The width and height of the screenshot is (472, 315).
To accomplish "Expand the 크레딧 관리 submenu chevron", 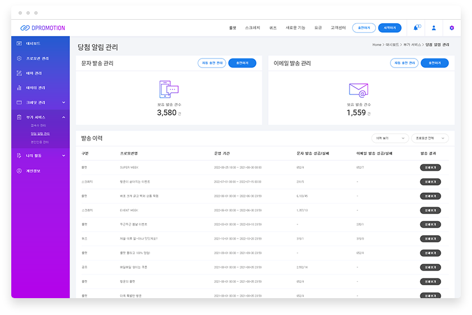I will coord(63,102).
